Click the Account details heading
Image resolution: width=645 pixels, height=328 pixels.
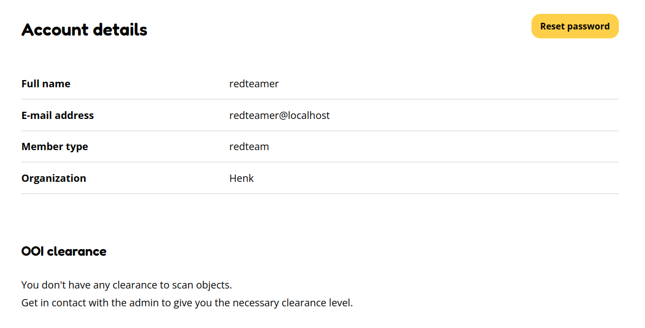coord(84,29)
